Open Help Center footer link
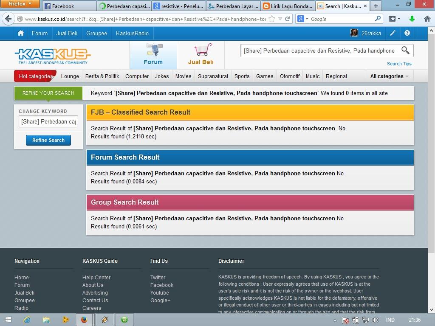 pos(96,278)
